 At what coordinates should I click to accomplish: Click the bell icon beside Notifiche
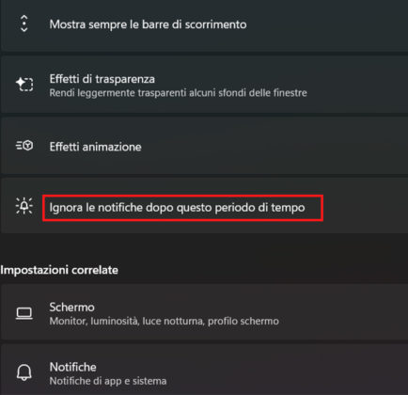(24, 372)
